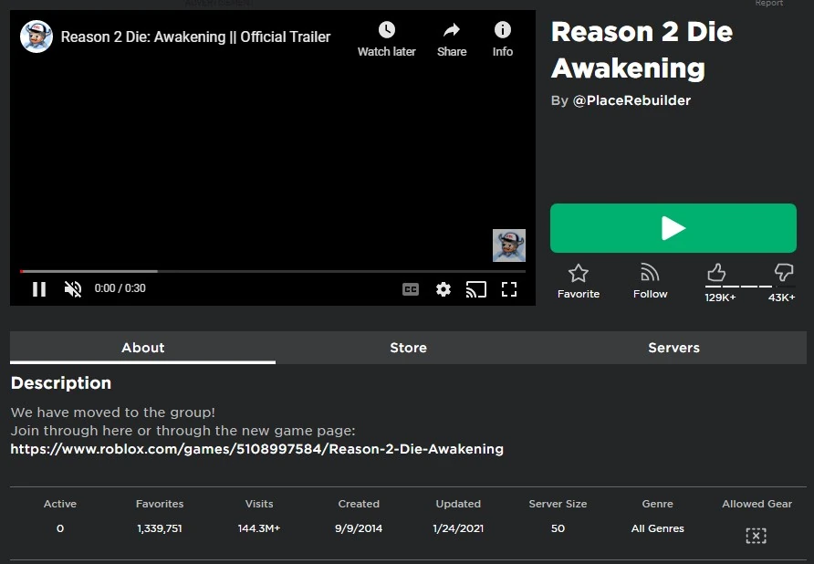
Task: Click the Allowed Gear icon
Action: [x=757, y=536]
